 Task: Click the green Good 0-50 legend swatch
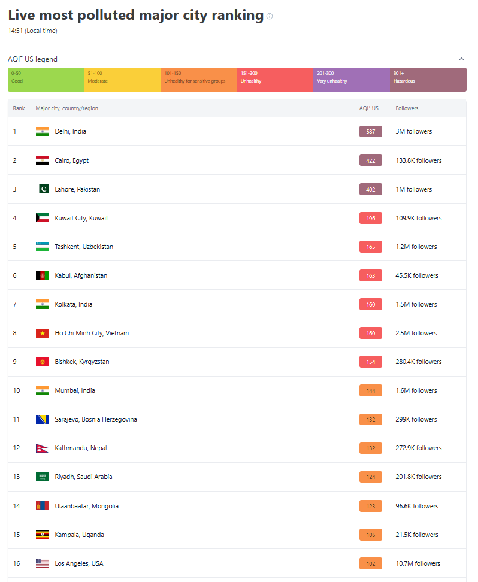click(46, 80)
